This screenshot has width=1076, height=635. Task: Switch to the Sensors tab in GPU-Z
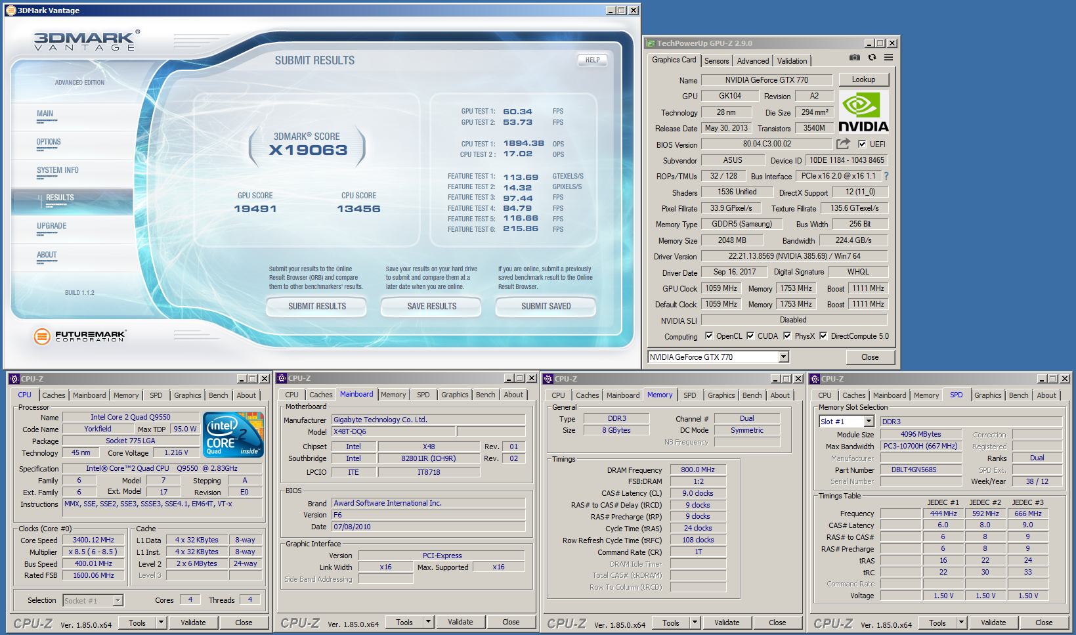click(717, 61)
